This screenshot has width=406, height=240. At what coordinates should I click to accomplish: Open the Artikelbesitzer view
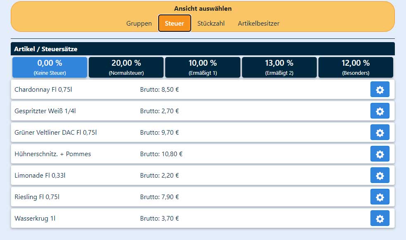pos(259,23)
